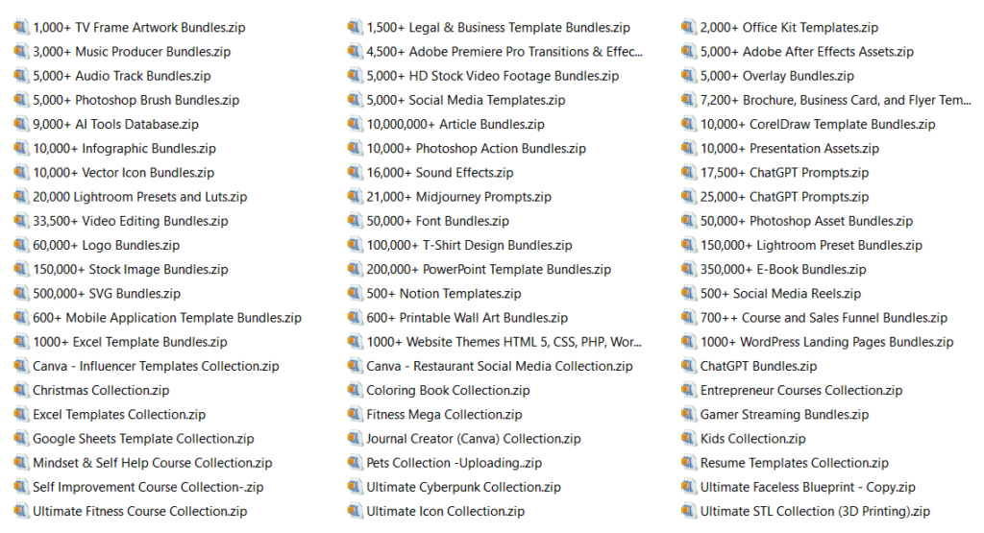This screenshot has height=533, width=984.
Task: Click the Resume Templates Collection.zip label
Action: click(794, 463)
